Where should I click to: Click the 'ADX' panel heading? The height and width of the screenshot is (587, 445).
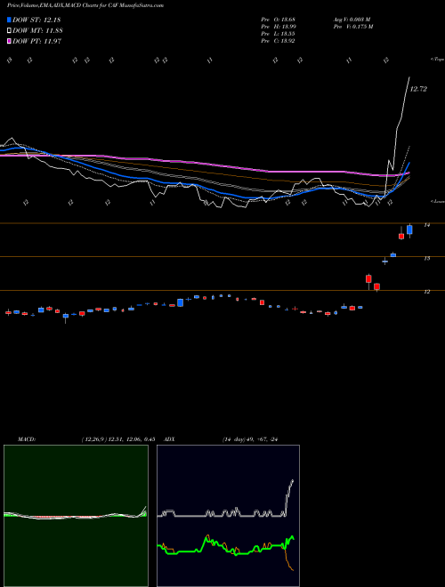(169, 439)
